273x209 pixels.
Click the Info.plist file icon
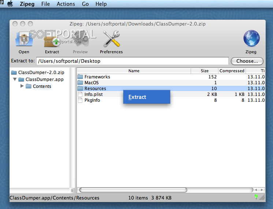(80, 94)
